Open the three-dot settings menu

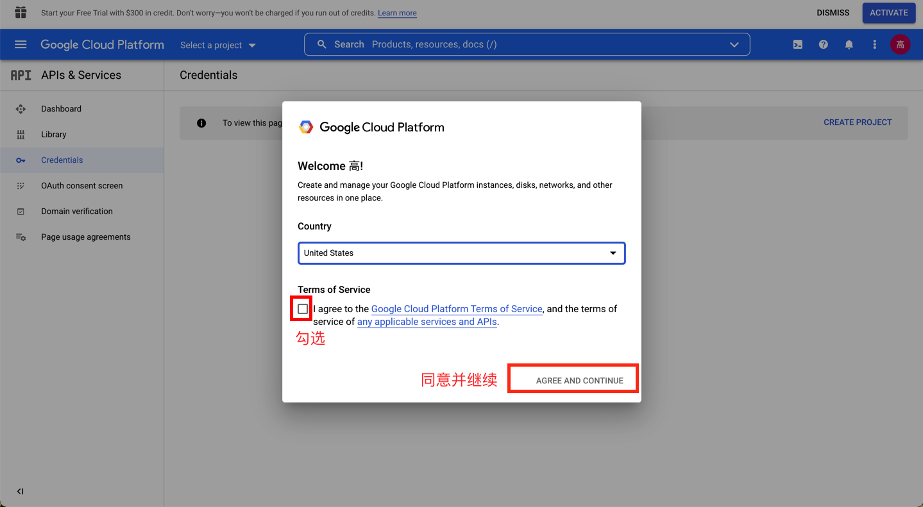[x=874, y=44]
